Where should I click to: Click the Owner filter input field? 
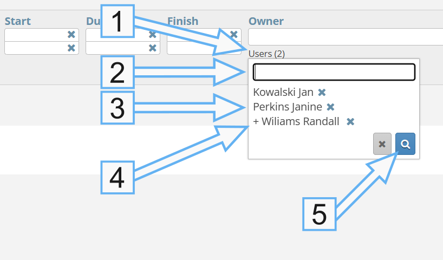pyautogui.click(x=346, y=37)
